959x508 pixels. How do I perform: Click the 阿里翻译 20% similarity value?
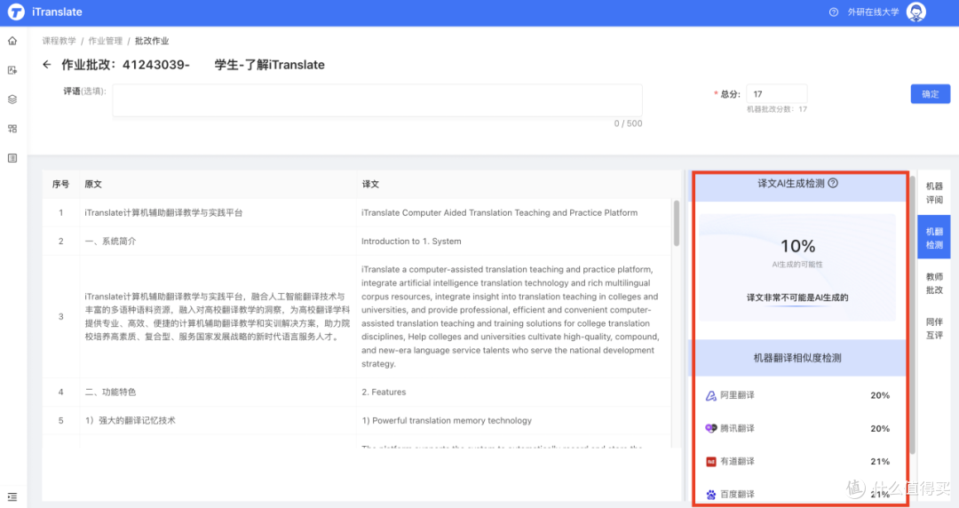(879, 395)
